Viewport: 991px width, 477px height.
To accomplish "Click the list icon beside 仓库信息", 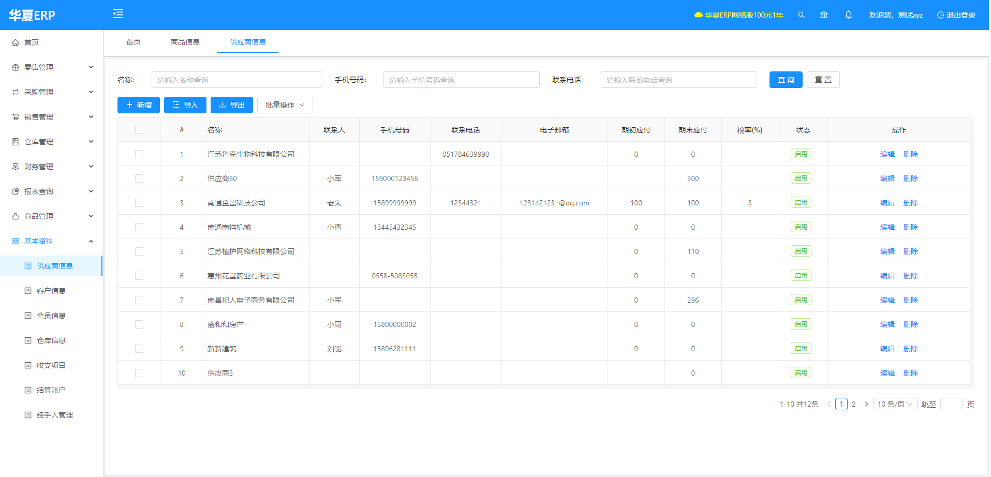I will click(28, 340).
